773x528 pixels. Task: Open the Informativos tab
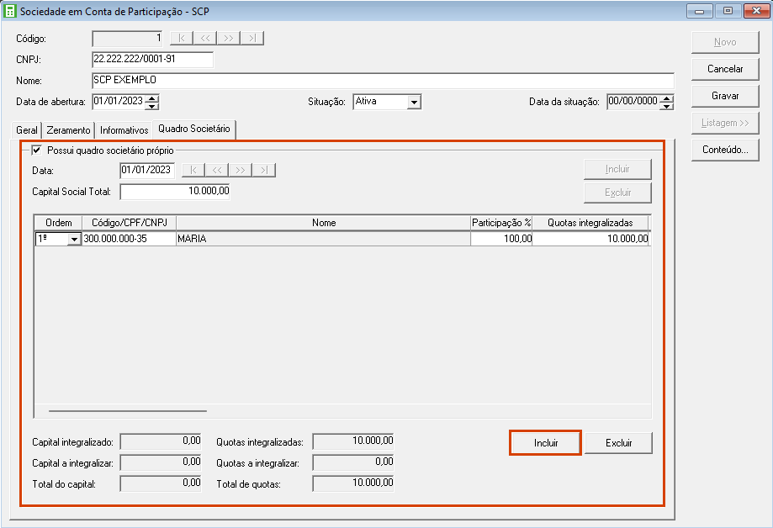click(x=124, y=130)
